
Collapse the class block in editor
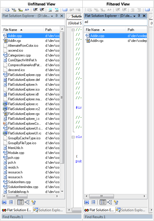(73, 137)
